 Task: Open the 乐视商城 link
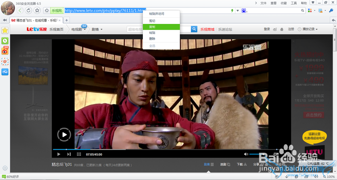click(x=207, y=29)
